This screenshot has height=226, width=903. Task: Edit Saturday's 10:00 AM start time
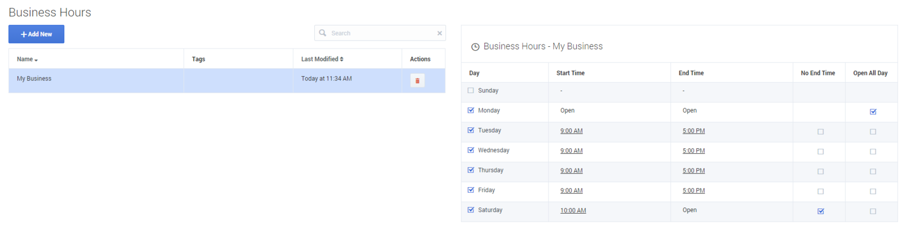(573, 211)
